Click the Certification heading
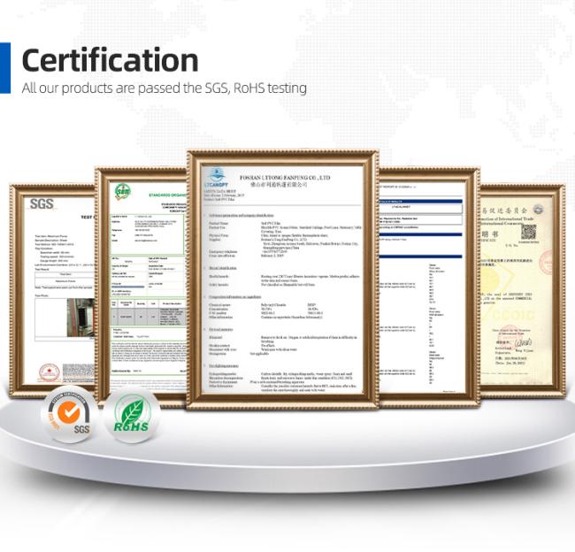 coord(110,60)
